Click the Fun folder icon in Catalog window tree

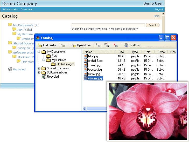[x=48, y=56]
